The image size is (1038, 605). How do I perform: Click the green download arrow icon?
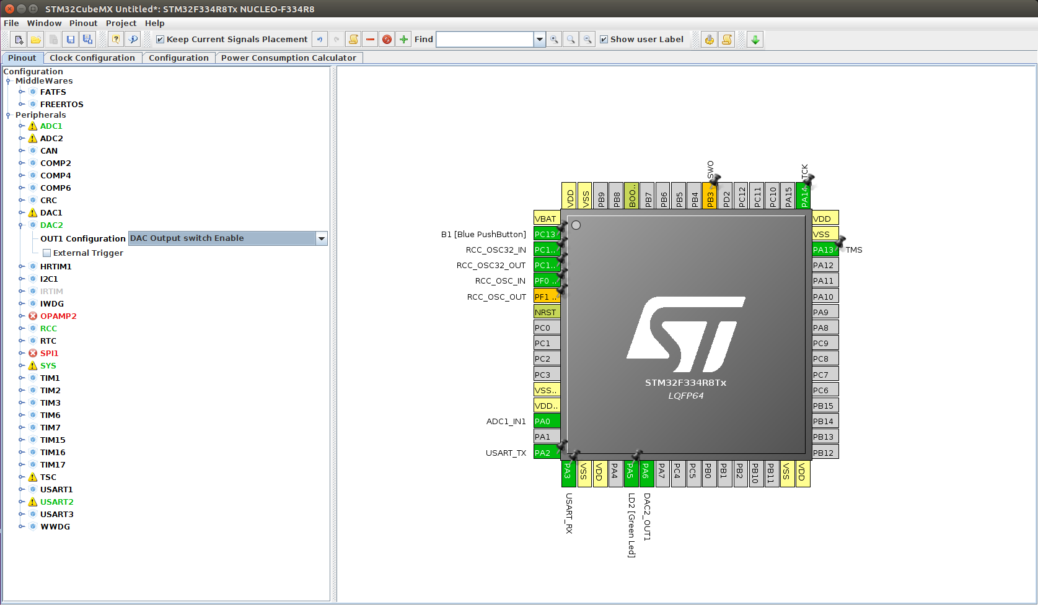[x=755, y=40]
